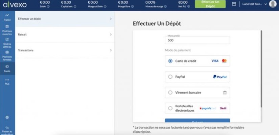
Task: Open Effectuer un dépôt menu item
Action: coord(64,19)
